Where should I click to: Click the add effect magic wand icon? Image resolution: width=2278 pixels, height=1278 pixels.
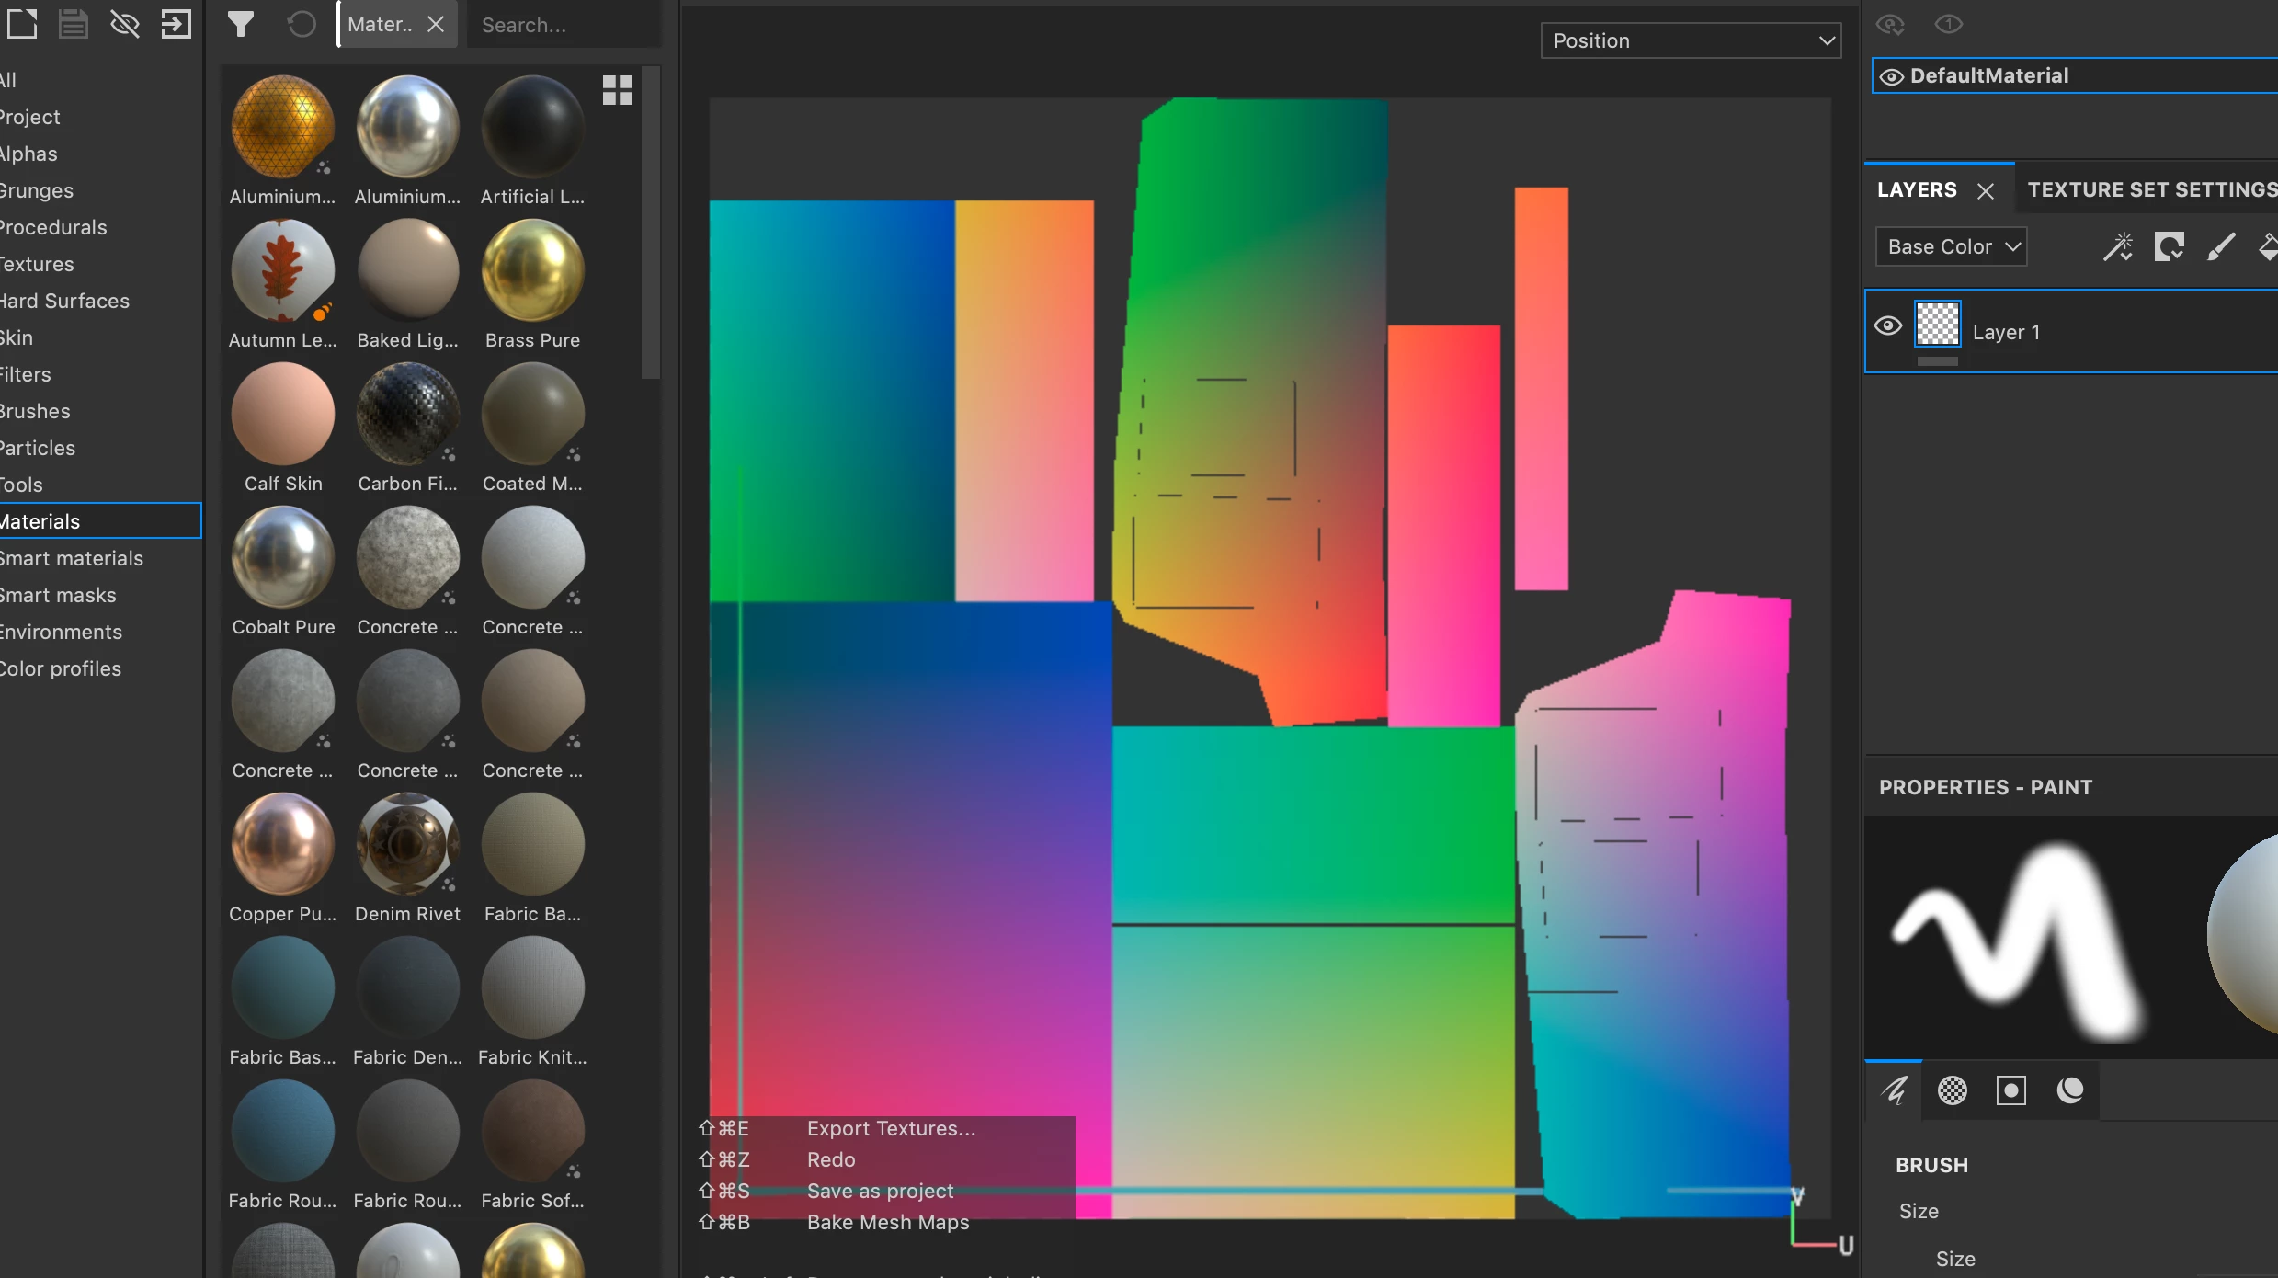click(2118, 246)
